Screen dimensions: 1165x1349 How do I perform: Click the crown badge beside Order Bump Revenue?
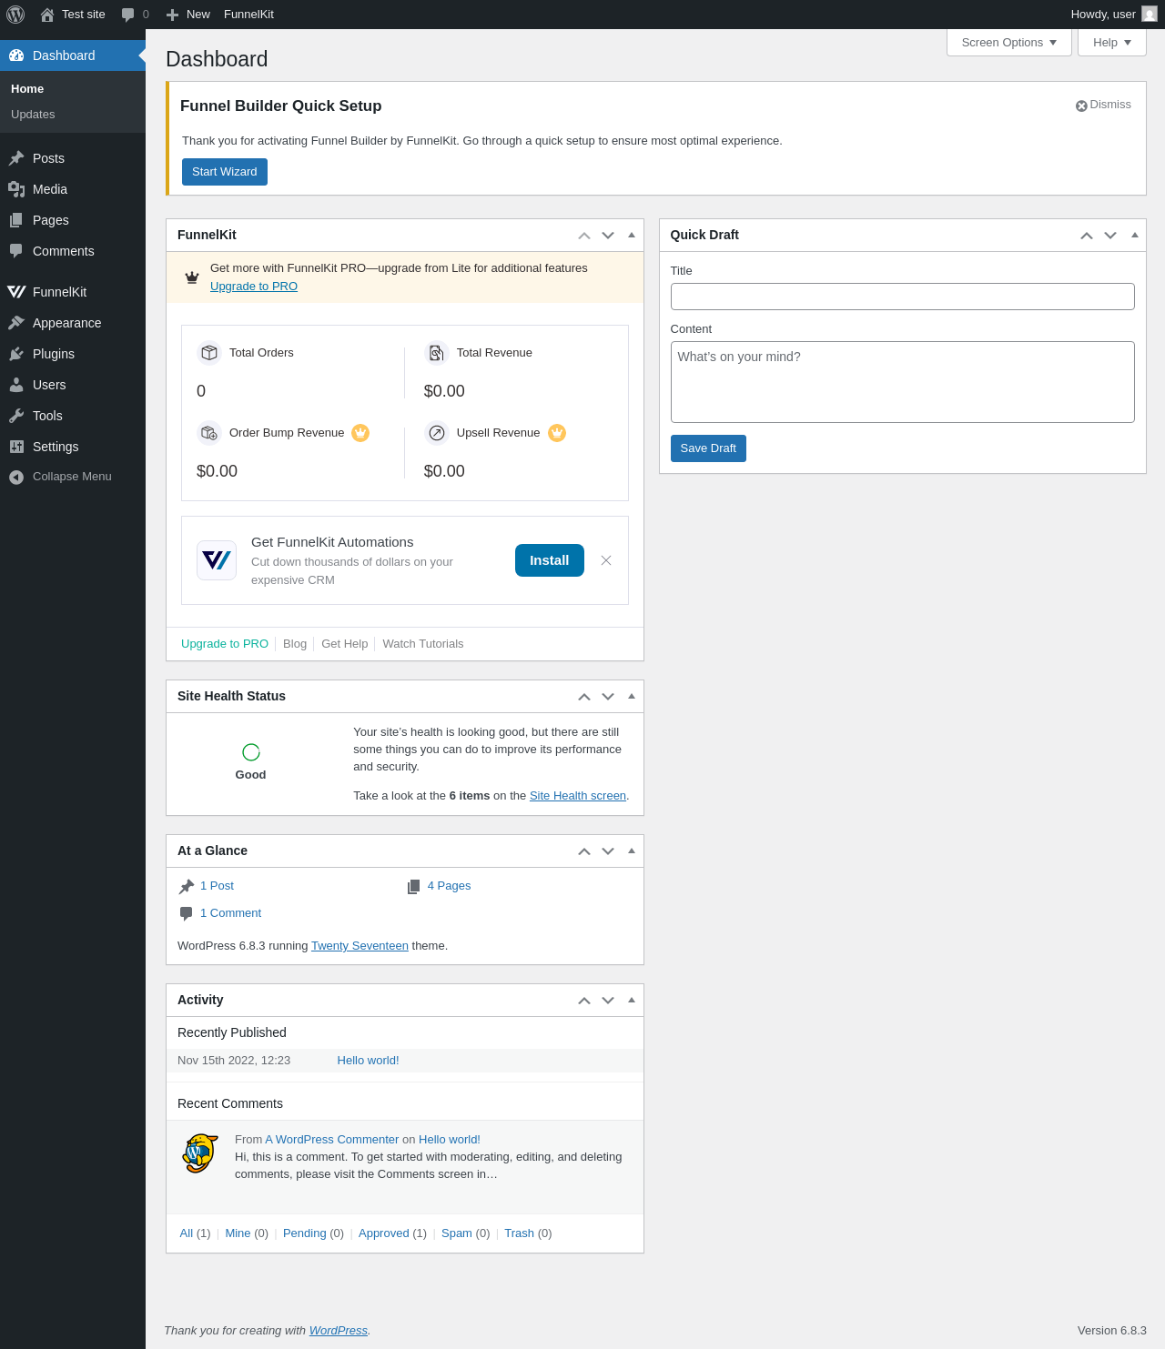(360, 433)
